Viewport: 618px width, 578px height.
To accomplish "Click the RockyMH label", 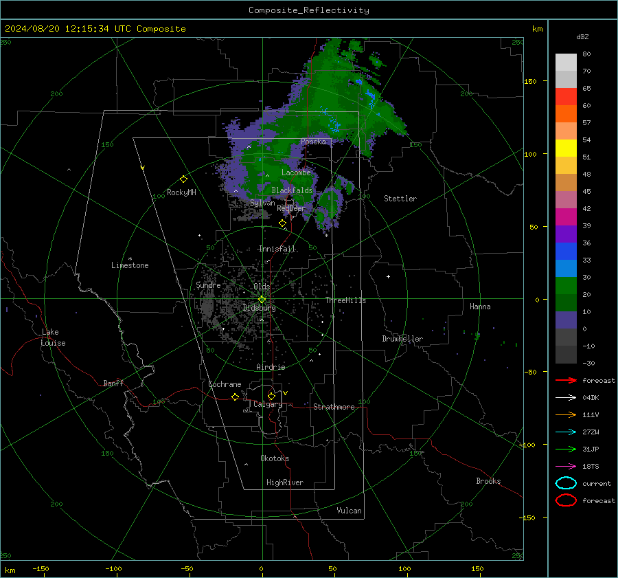I will point(181,192).
